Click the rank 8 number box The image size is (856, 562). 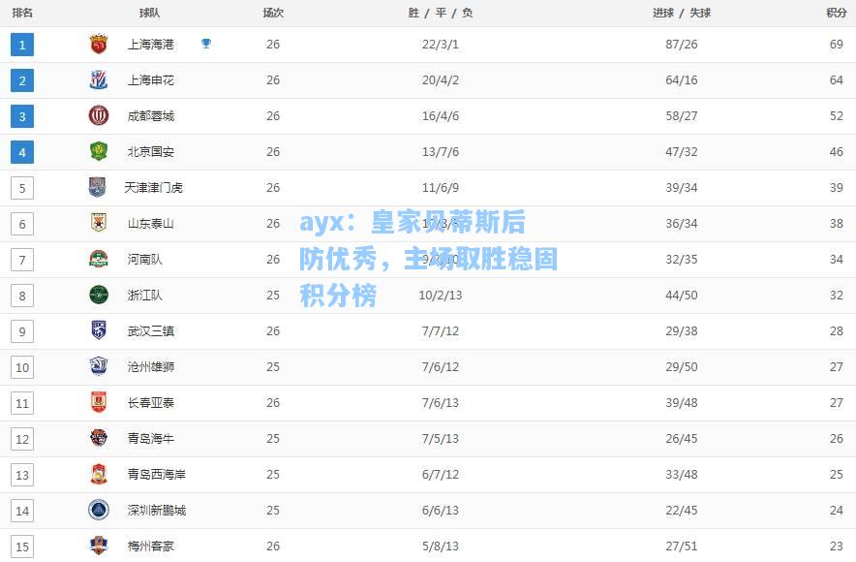(22, 297)
